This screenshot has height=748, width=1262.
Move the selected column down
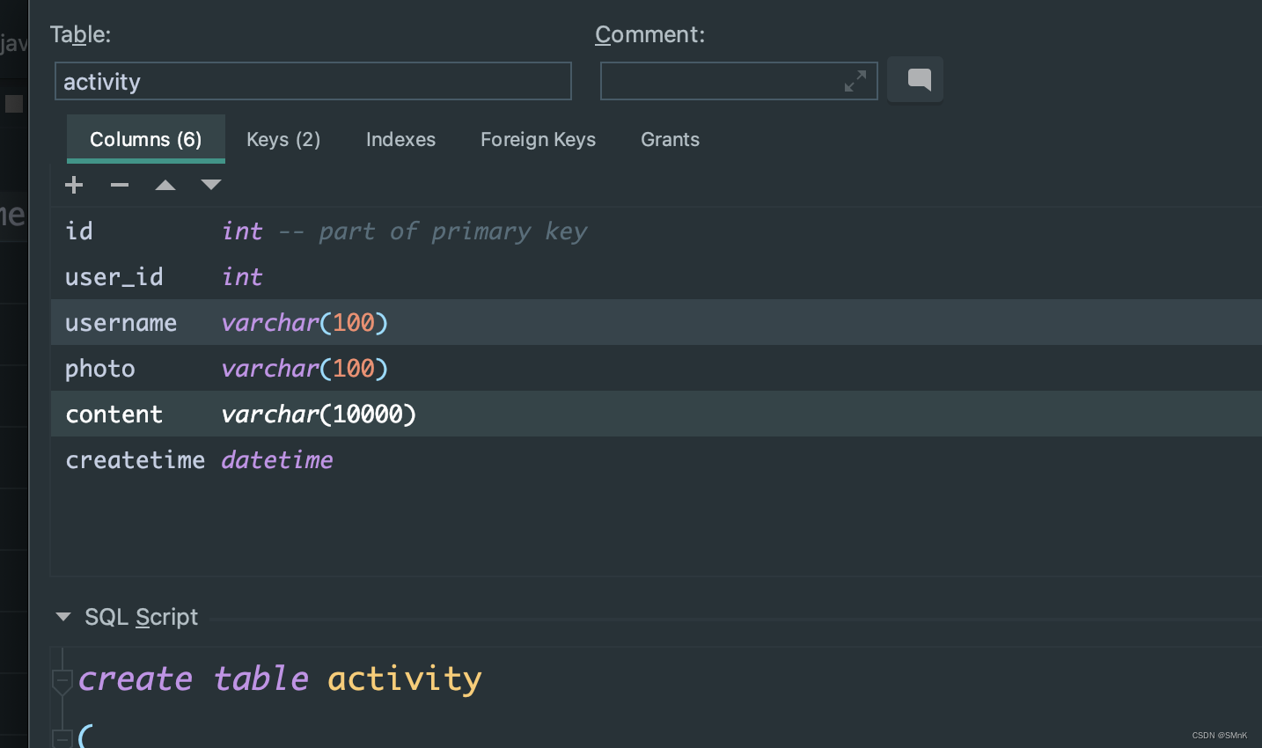click(x=211, y=185)
